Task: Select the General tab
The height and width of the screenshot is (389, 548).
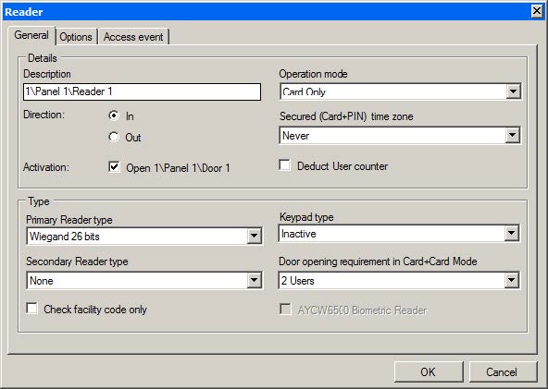Action: pos(31,35)
